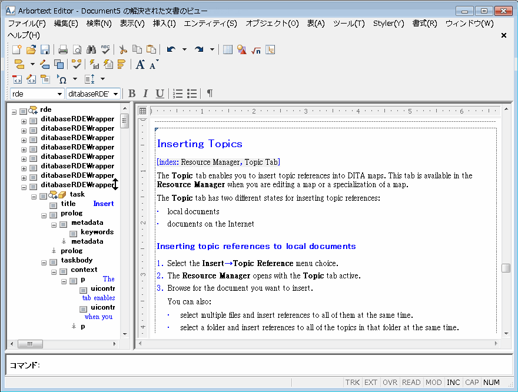Image resolution: width=518 pixels, height=392 pixels.
Task: Collapse the task node in the tree
Action: tap(34, 197)
